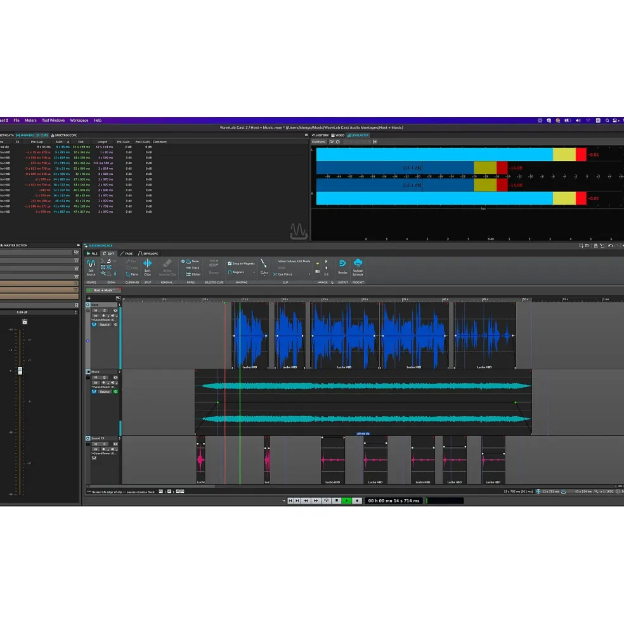
Task: Click Source button on Host track
Action: pos(105,325)
